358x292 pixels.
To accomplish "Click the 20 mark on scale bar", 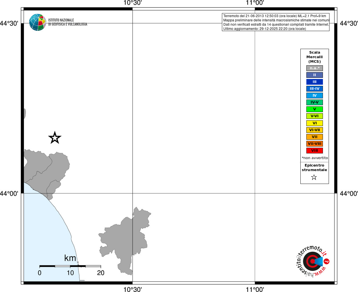I will 101,273.
